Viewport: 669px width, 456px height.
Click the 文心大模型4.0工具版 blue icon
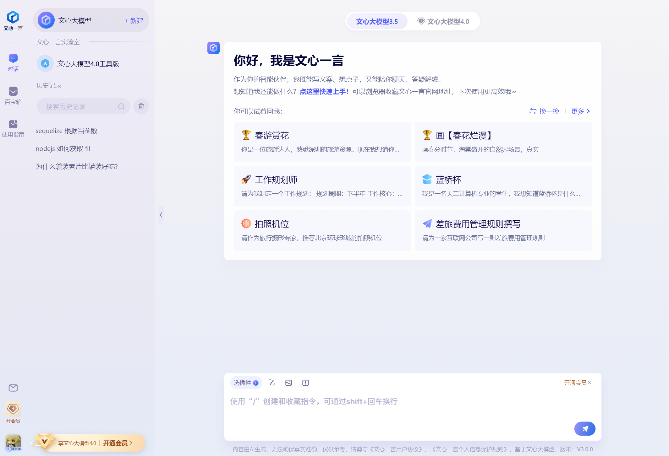point(45,64)
